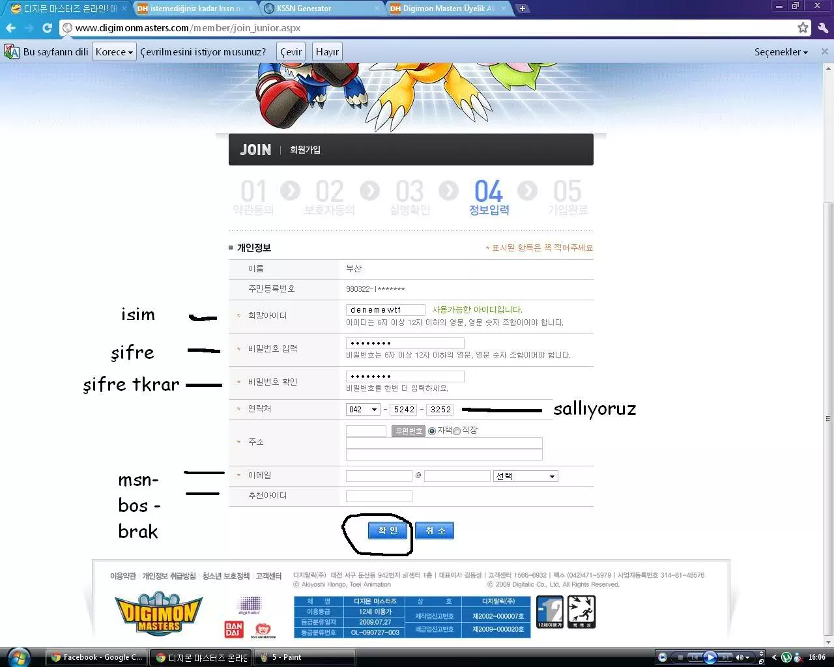Reload the page with the refresh icon
This screenshot has width=834, height=667.
[x=47, y=28]
